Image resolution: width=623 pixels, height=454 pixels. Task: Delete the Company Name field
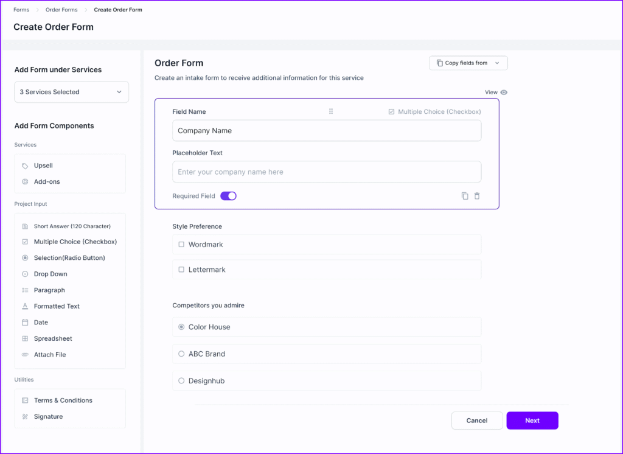[477, 195]
